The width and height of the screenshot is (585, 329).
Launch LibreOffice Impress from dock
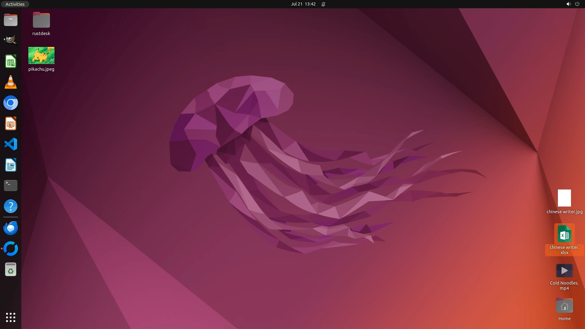pyautogui.click(x=11, y=124)
